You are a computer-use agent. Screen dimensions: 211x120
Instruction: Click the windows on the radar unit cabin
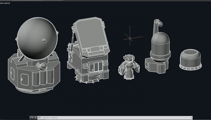[95, 66]
